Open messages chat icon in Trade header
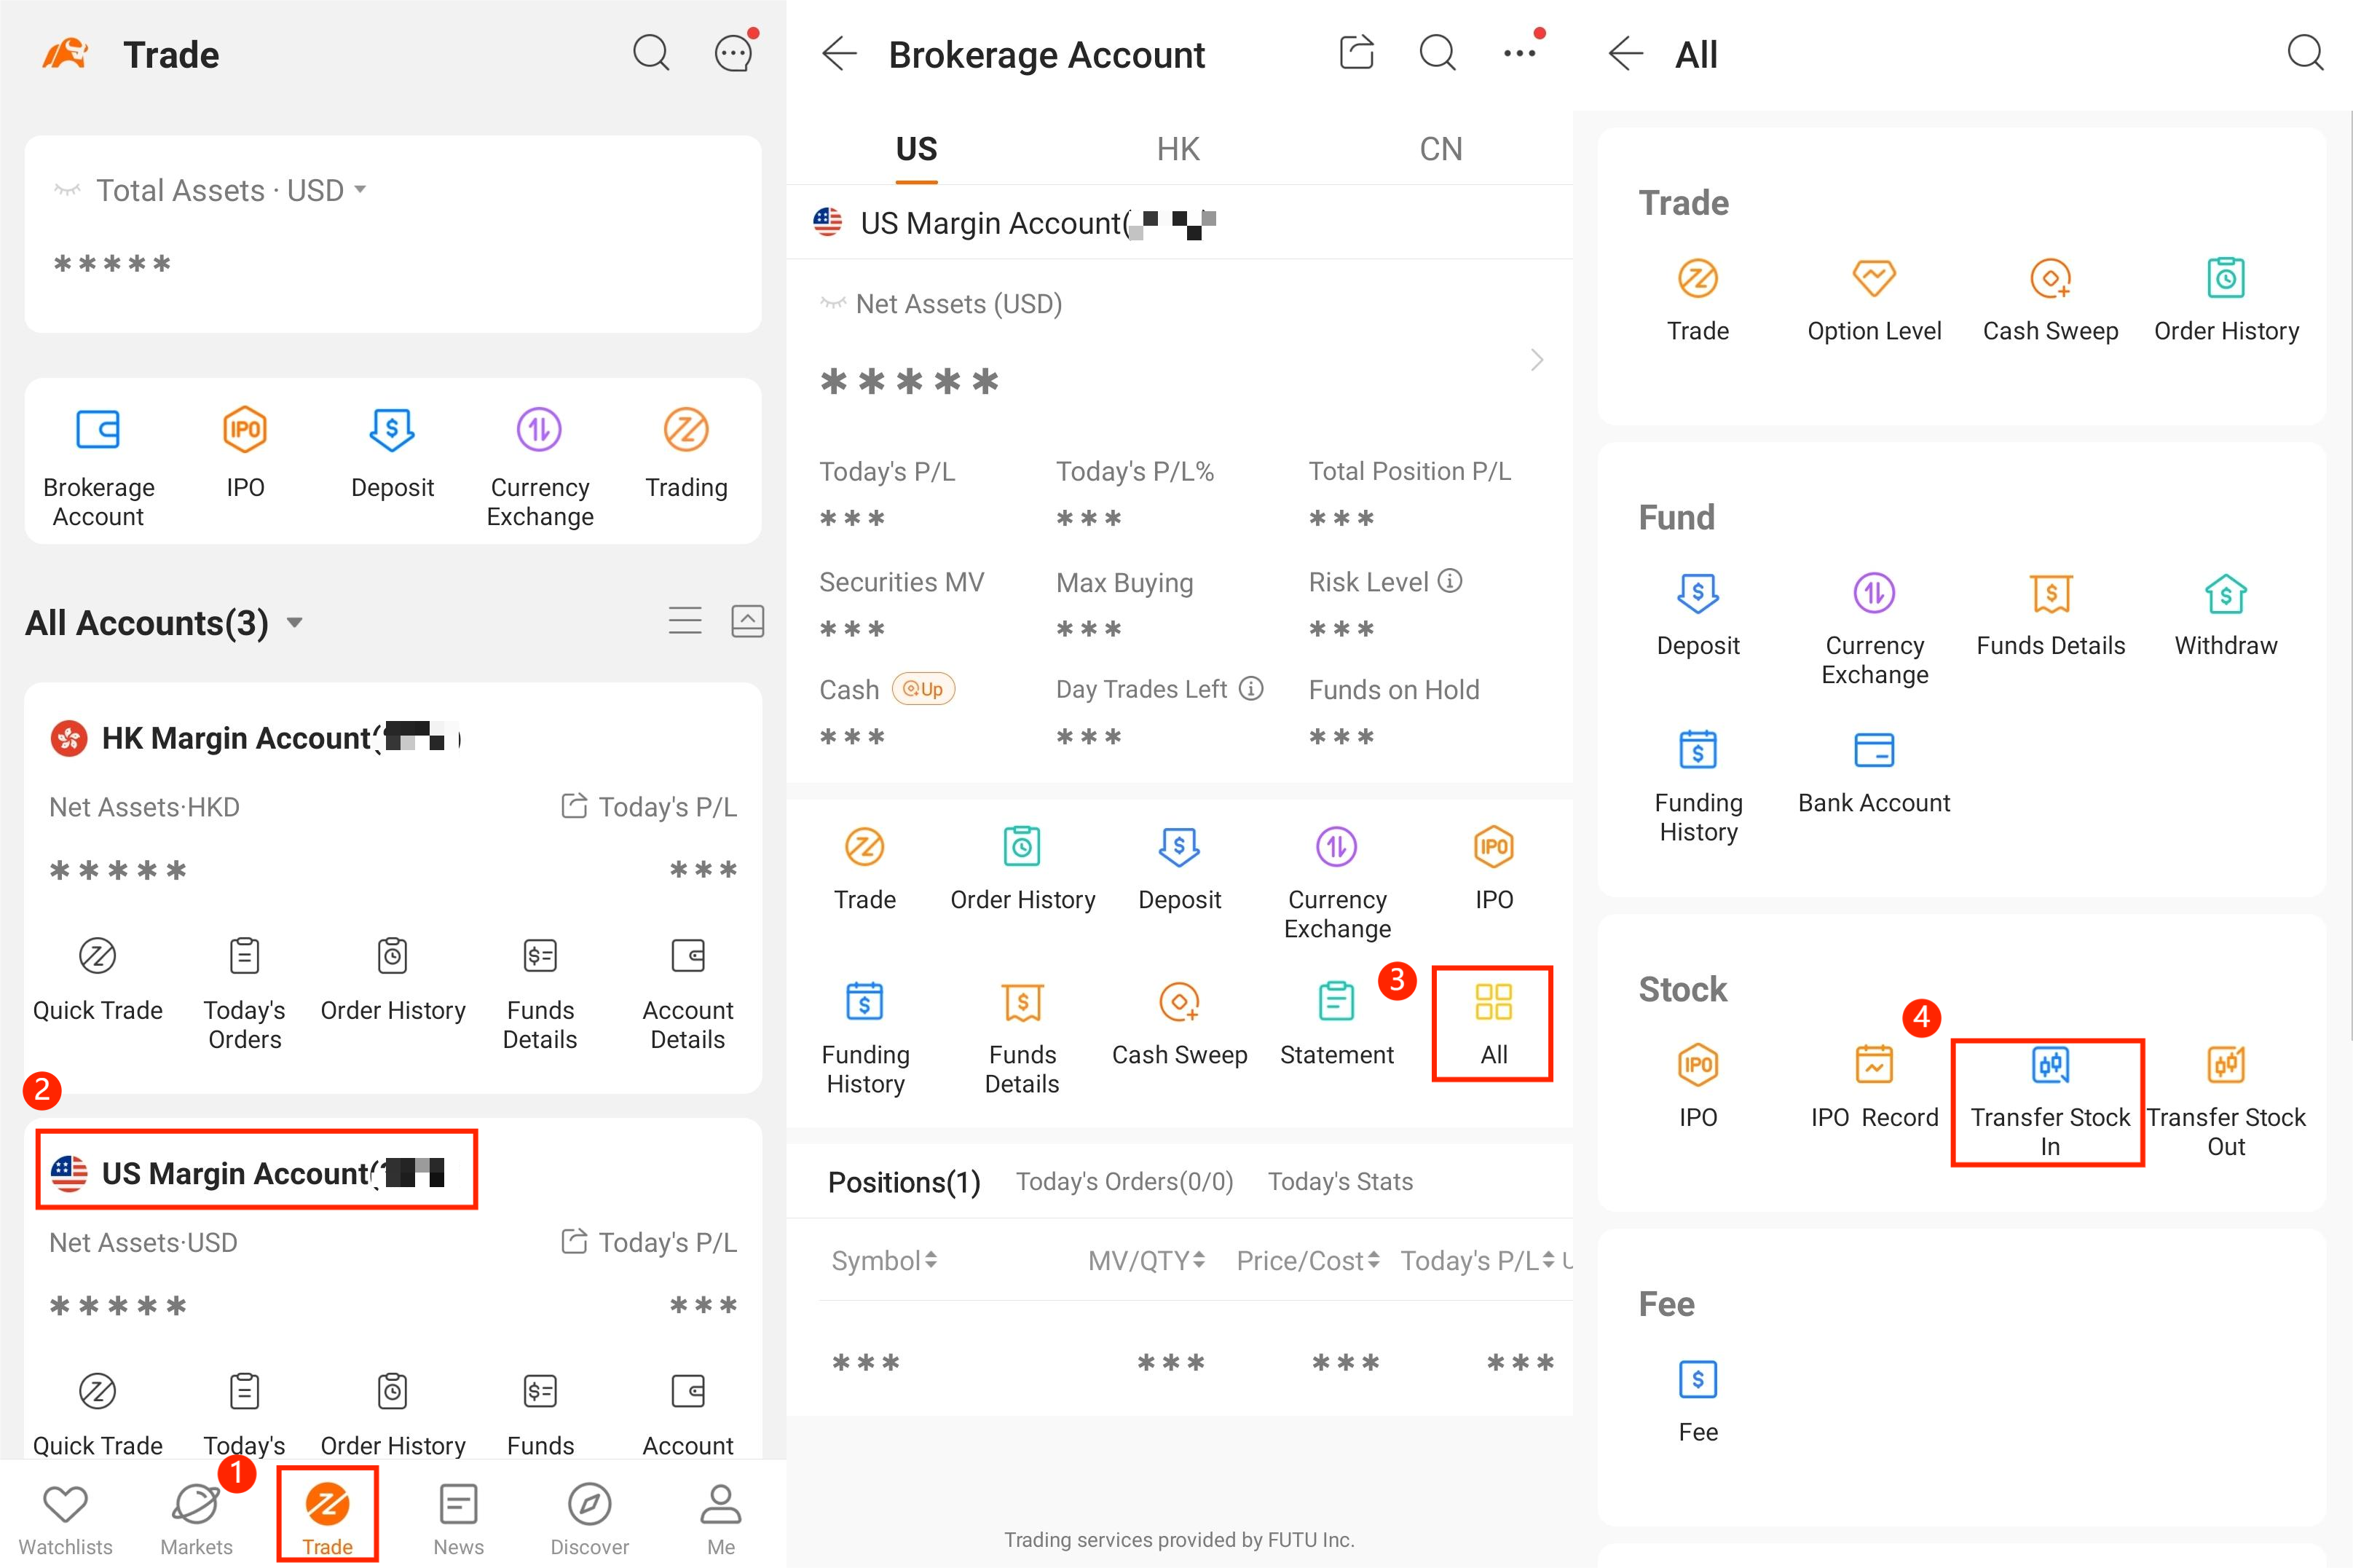This screenshot has width=2353, height=1568. pos(735,52)
